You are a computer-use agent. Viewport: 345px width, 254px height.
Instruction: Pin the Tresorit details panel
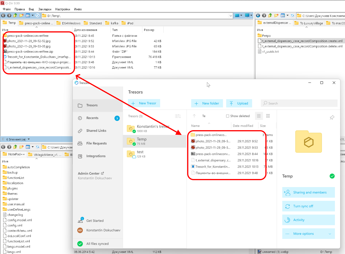click(332, 118)
